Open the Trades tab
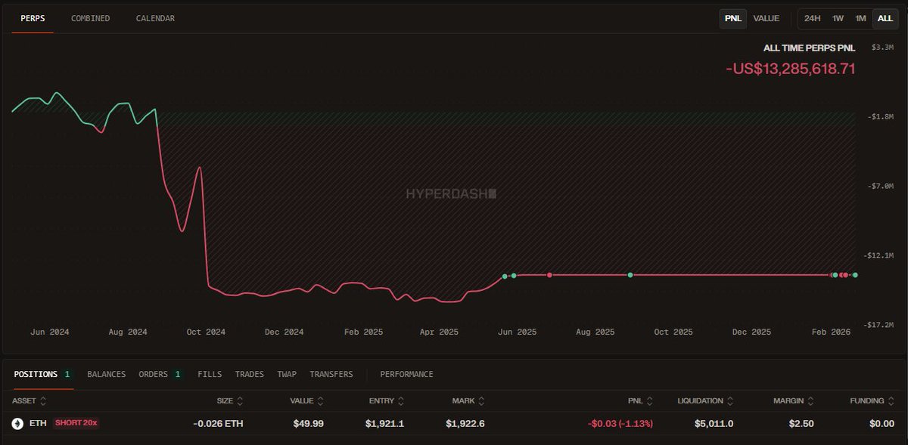 (x=249, y=374)
